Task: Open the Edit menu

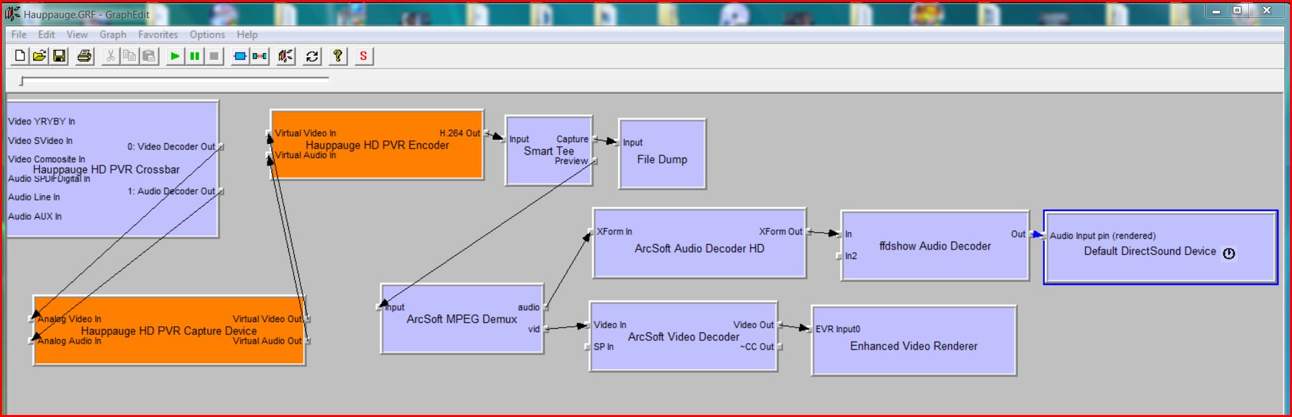Action: (x=46, y=34)
